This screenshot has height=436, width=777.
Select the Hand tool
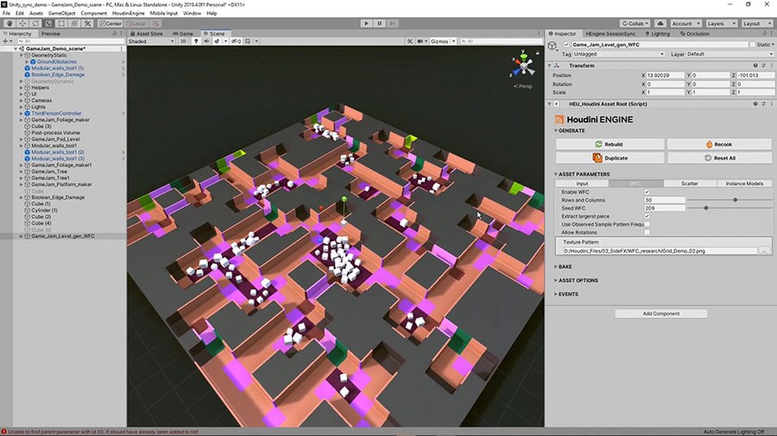point(9,23)
